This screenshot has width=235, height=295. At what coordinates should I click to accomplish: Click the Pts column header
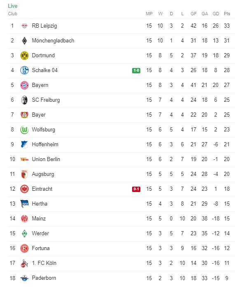click(227, 14)
